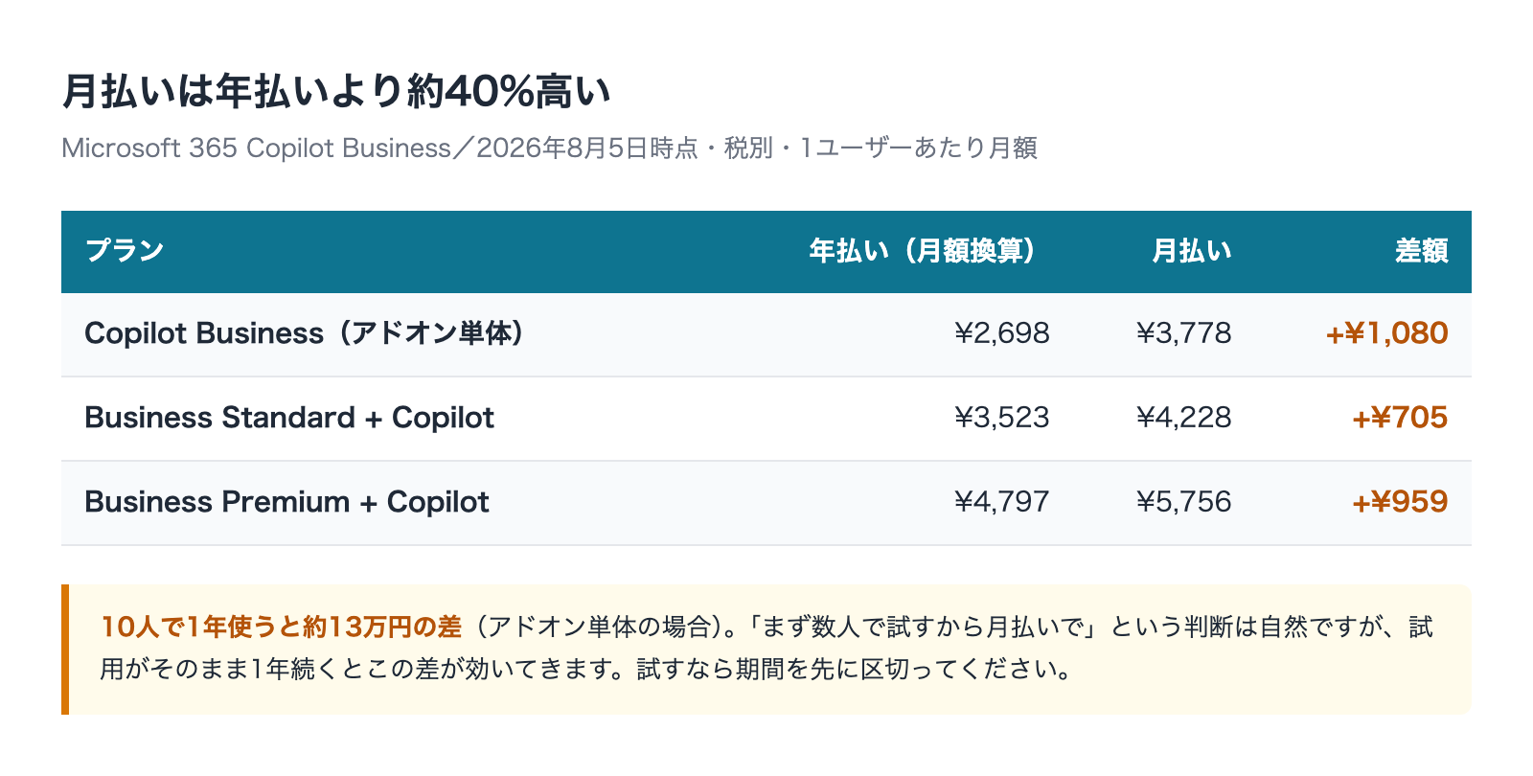The height and width of the screenshot is (776, 1533).
Task: Click the +¥705 difference value
Action: point(1400,418)
